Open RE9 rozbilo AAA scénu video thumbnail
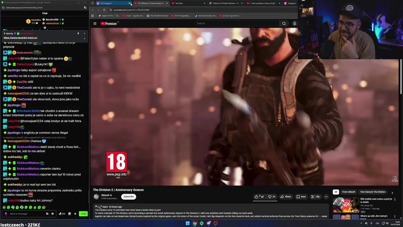403x227 pixels. coord(346,205)
